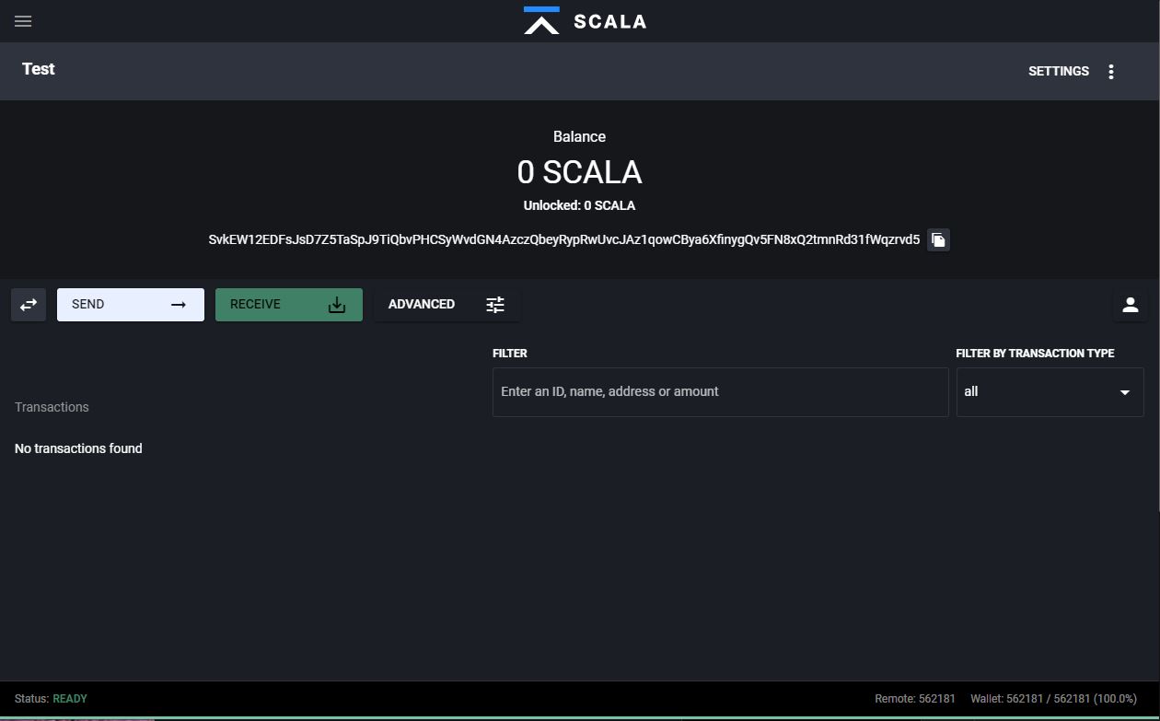Open the RECEIVE panel
The height and width of the screenshot is (721, 1160).
tap(289, 305)
